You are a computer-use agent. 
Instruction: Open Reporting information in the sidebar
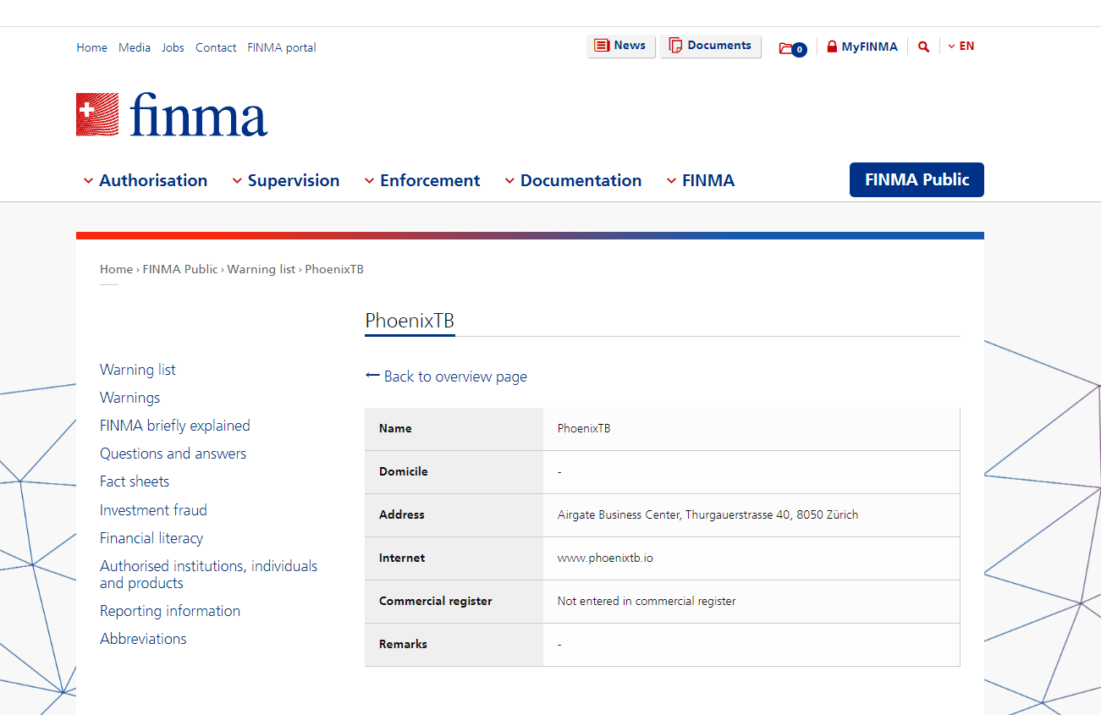click(x=170, y=611)
